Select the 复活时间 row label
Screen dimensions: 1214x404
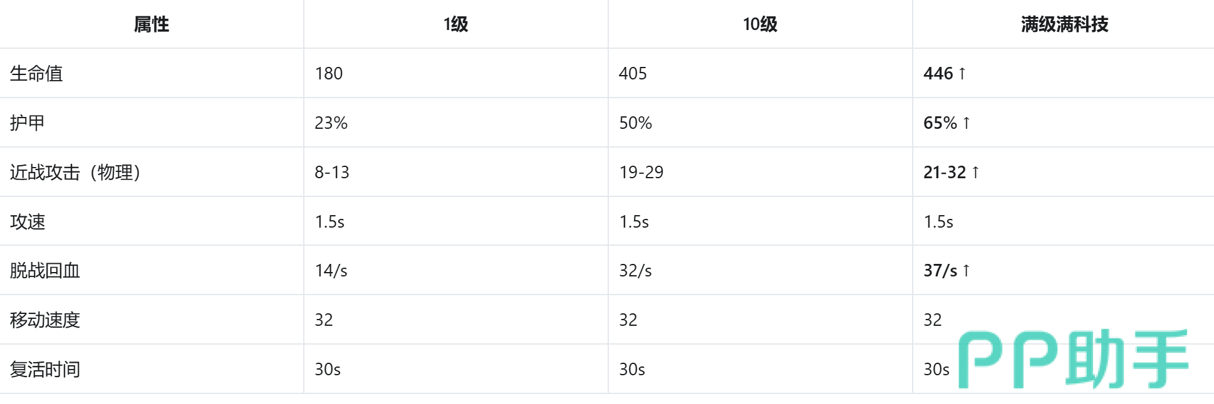point(45,369)
